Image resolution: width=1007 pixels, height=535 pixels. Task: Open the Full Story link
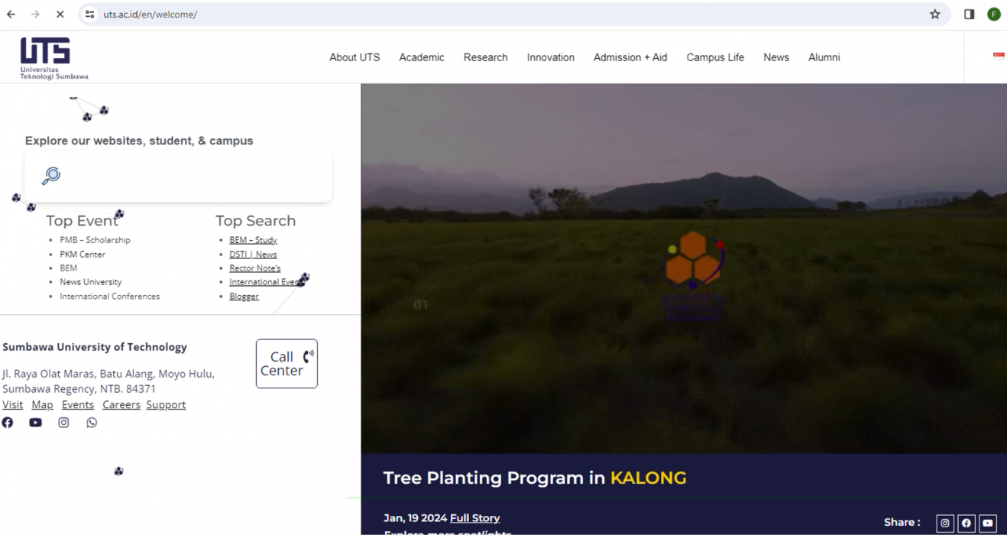click(x=474, y=518)
